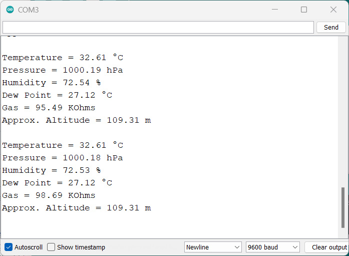Enable the Show timestamp checkbox
349x256 pixels.
51,247
